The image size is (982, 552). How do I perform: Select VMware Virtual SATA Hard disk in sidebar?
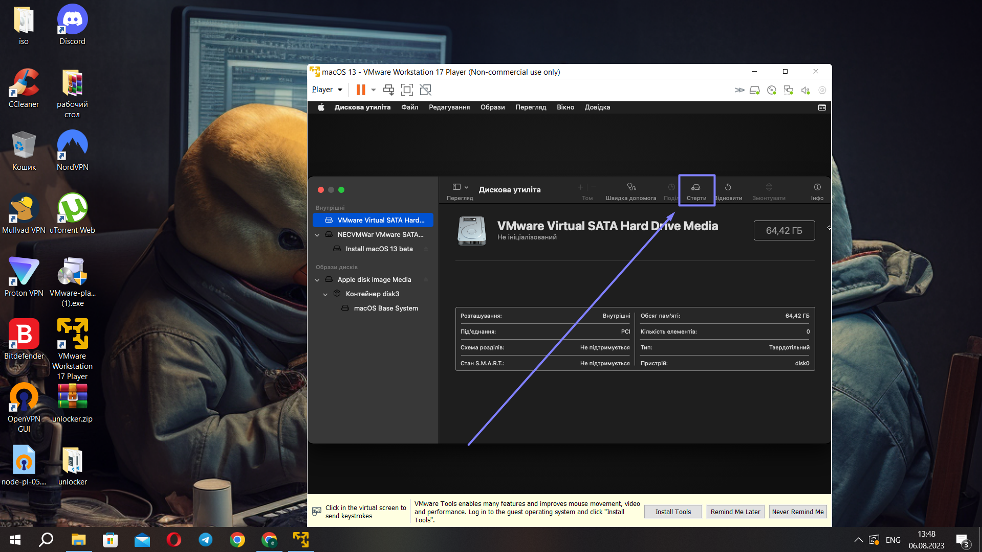point(373,220)
